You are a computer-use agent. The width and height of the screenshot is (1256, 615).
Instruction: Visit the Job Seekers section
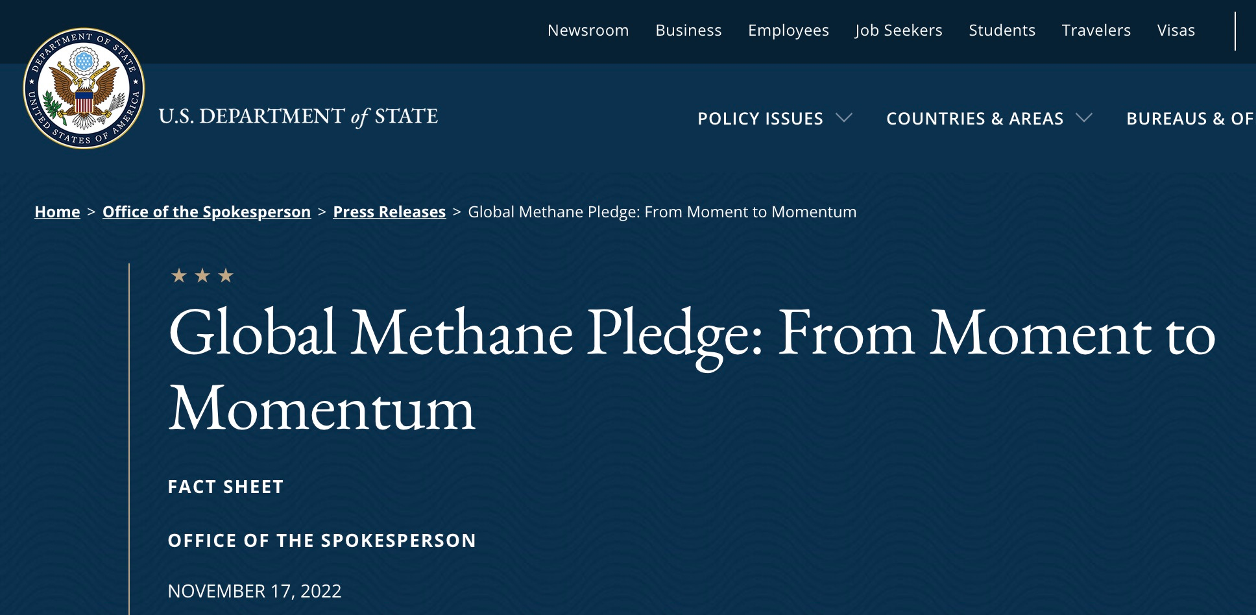(x=899, y=30)
